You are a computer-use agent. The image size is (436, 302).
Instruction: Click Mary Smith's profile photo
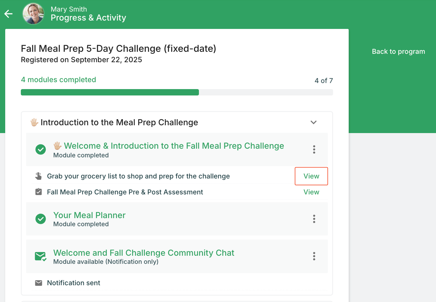33,14
